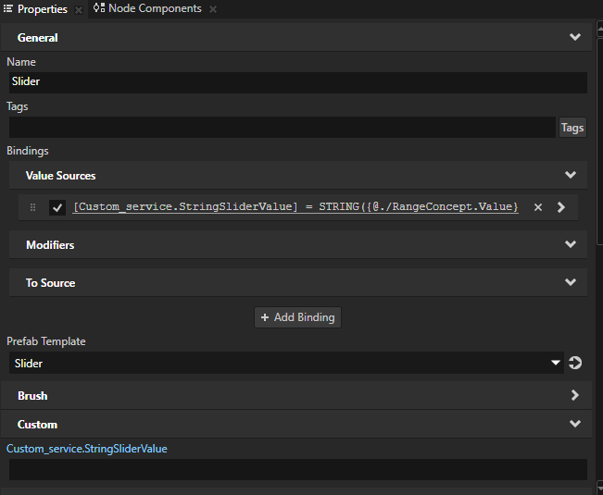Screen dimensions: 603x495
Task: Remove the StringSliderValue binding
Action: (x=538, y=207)
